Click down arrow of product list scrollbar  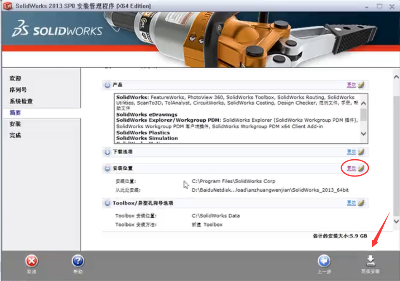click(x=364, y=134)
